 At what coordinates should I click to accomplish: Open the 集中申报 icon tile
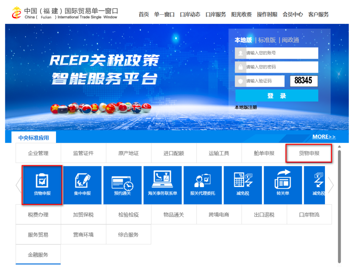(82, 185)
